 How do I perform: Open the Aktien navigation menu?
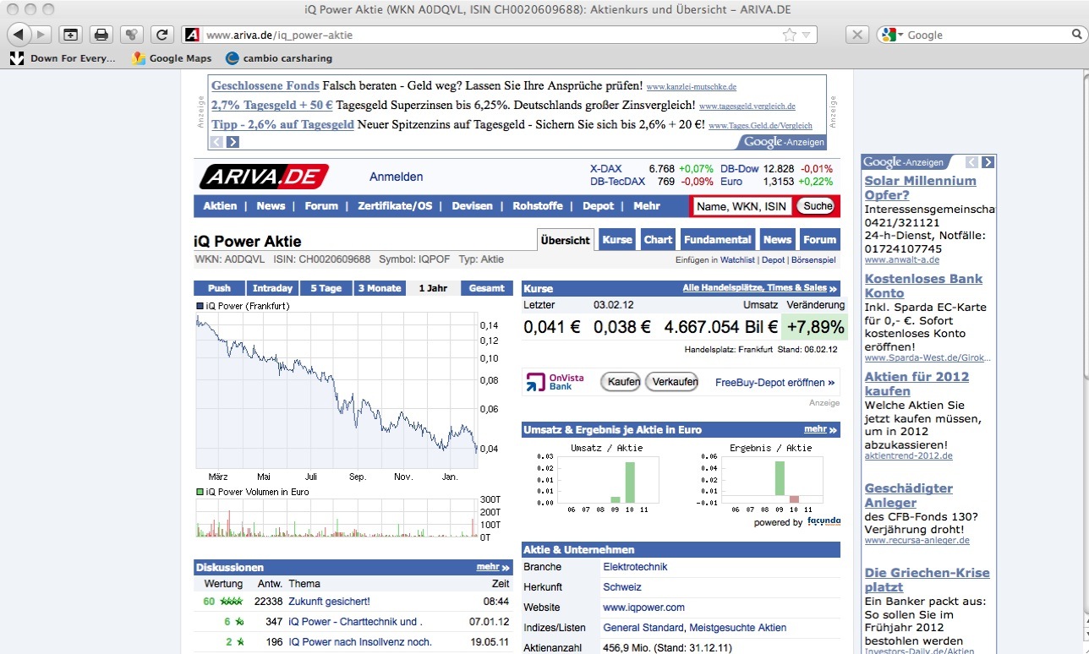[220, 206]
